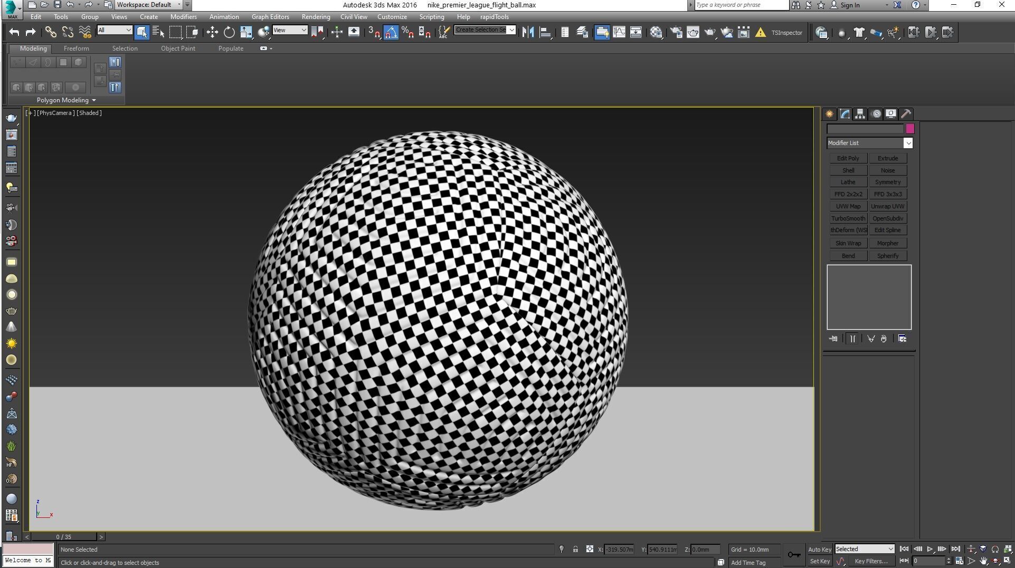The image size is (1015, 568).
Task: Enable Auto Key animation mode
Action: pyautogui.click(x=819, y=549)
